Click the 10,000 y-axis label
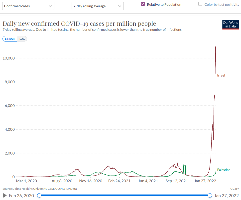The width and height of the screenshot is (241, 200). (8, 58)
